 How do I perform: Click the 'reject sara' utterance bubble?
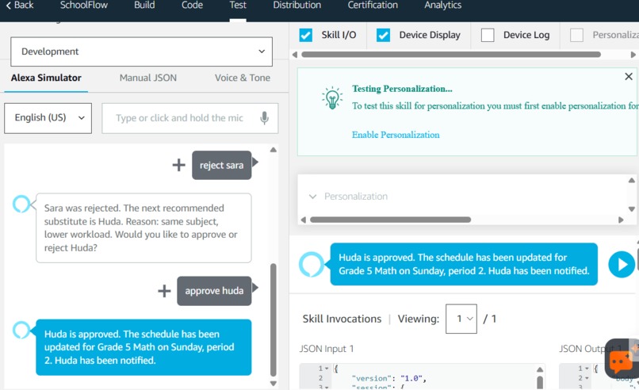coord(222,165)
